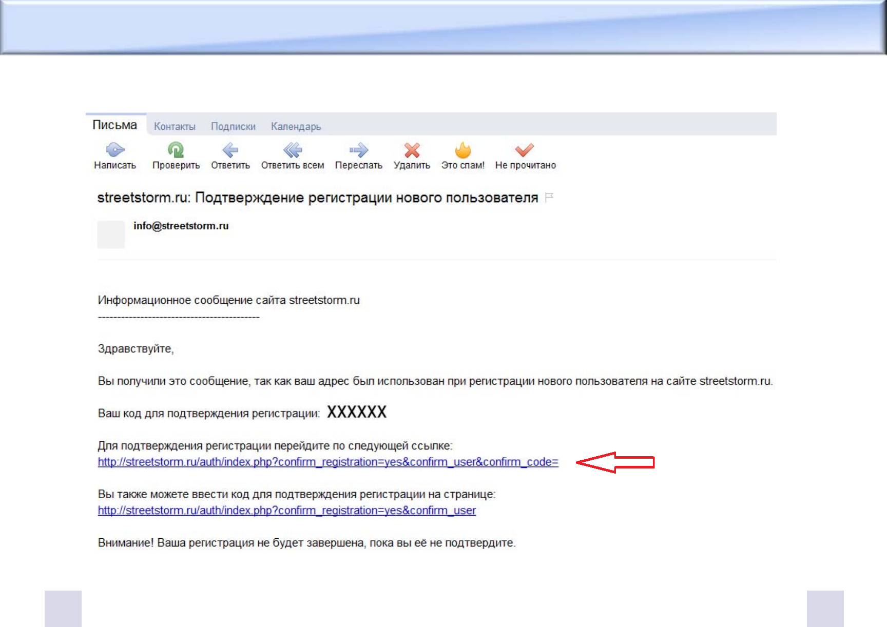Open the Контакты tab
Viewport: 887px width, 627px height.
click(175, 127)
